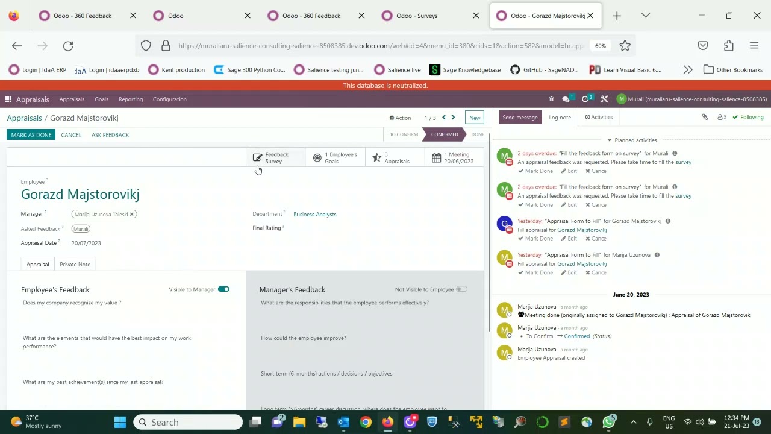The height and width of the screenshot is (434, 771).
Task: Open the Business Analysts department link
Action: tap(315, 215)
